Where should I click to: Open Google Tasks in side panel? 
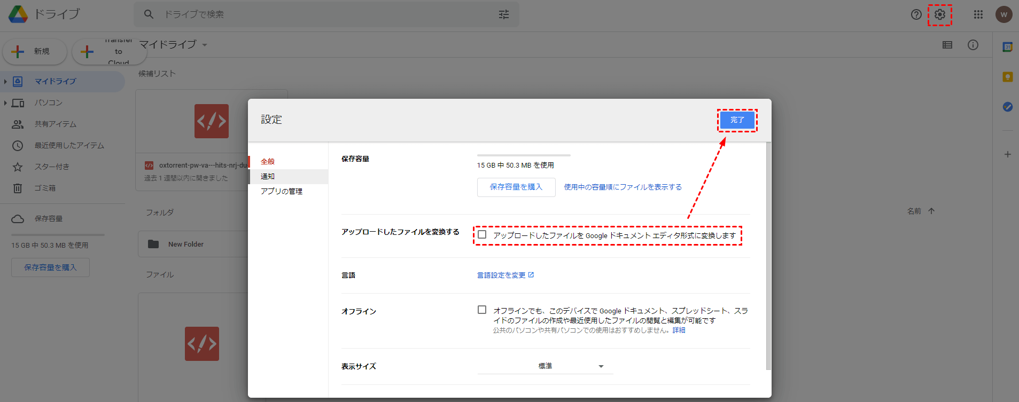1007,107
